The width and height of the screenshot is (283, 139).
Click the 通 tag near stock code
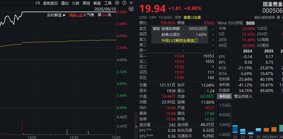(x=278, y=18)
